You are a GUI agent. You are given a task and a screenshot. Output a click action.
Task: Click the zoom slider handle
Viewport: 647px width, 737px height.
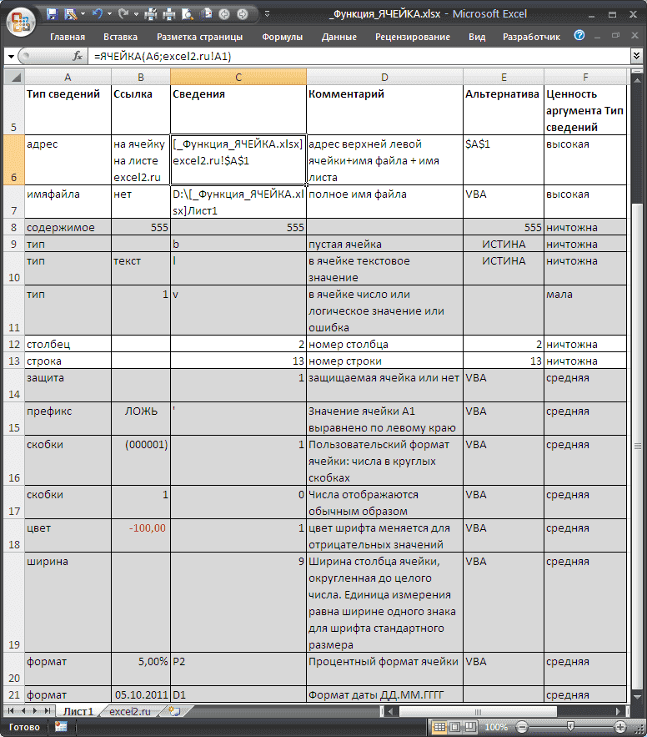tap(572, 727)
